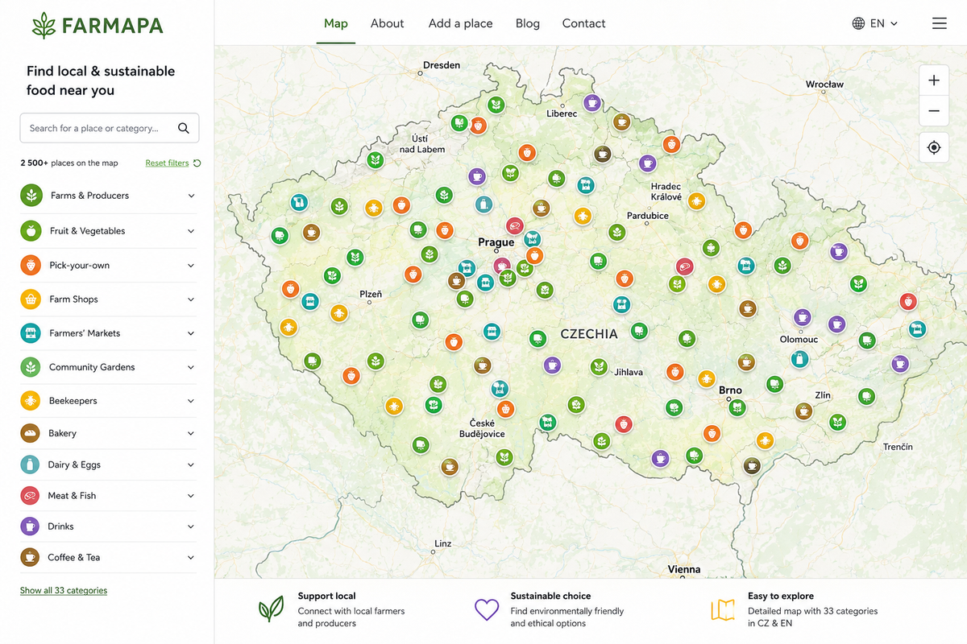Click the Vienna city label
Screen dimensions: 967x644
pos(684,569)
